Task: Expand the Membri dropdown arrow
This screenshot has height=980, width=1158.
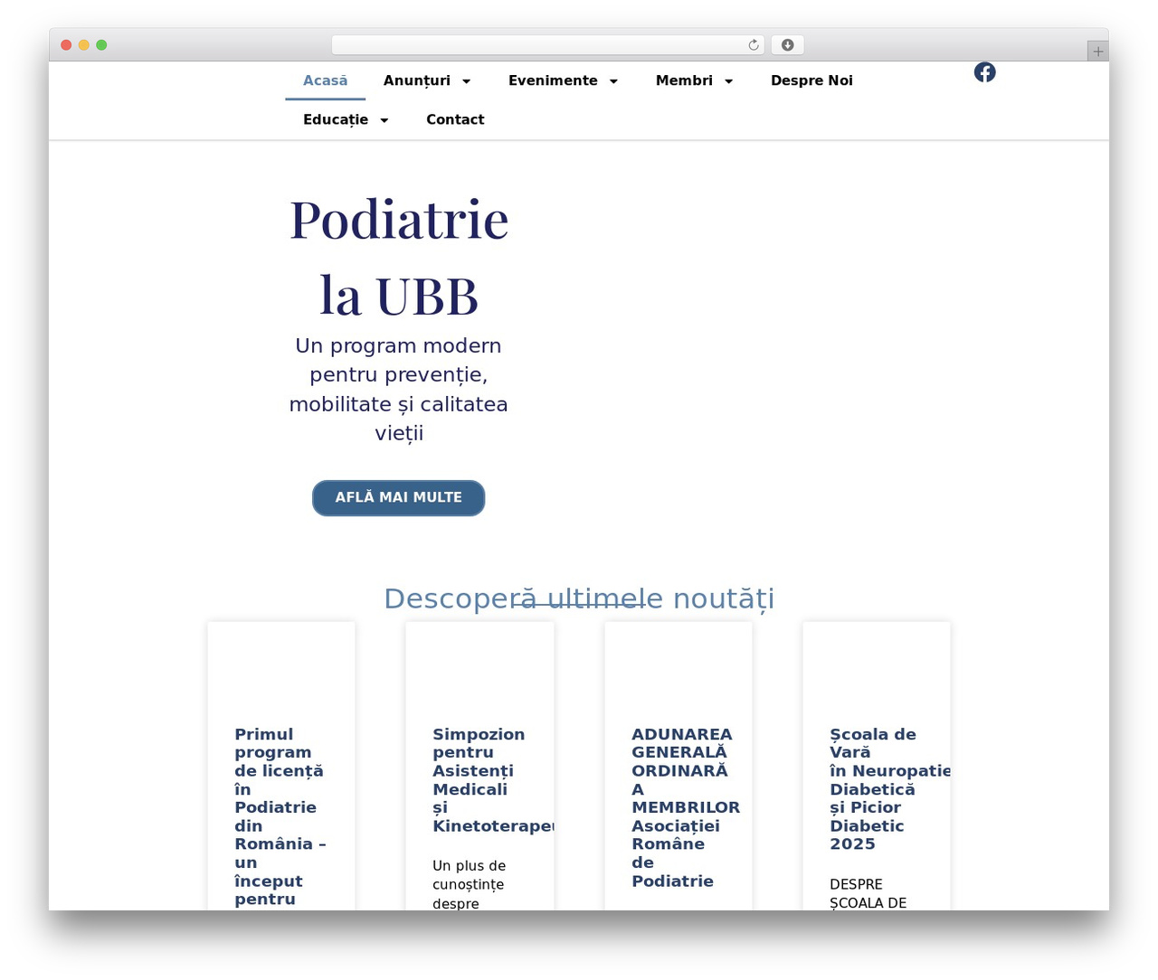Action: [728, 81]
